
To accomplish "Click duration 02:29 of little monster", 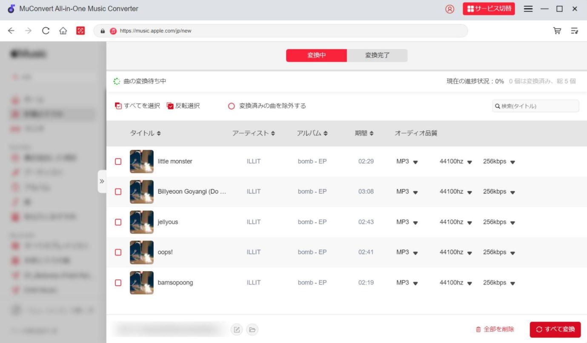I will pyautogui.click(x=366, y=162).
